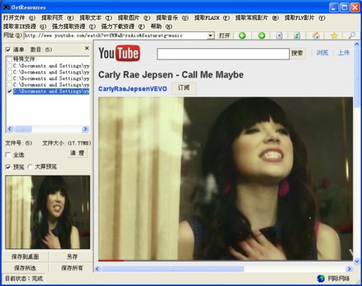This screenshot has width=362, height=286.
Task: Go to home page icon
Action: [316, 36]
